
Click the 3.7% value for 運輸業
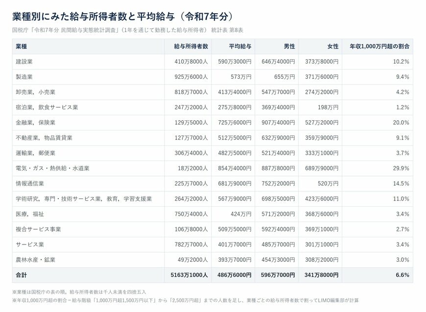[x=402, y=153]
